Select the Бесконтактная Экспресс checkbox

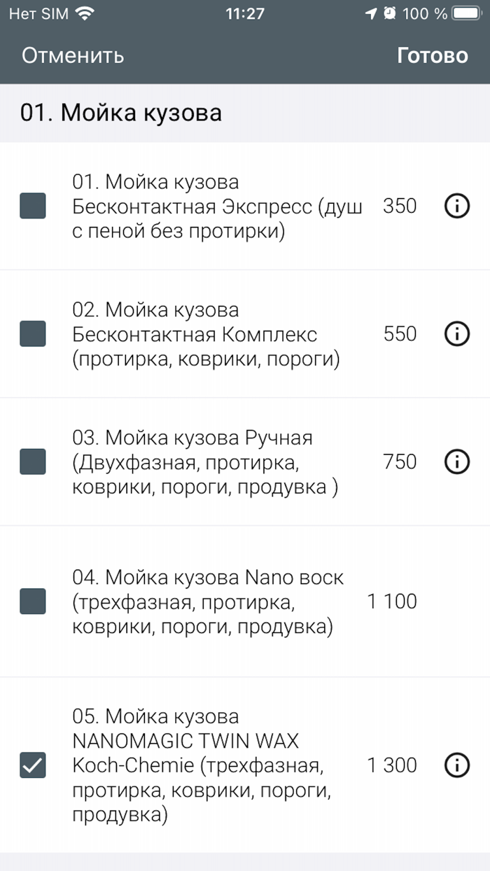[x=33, y=206]
